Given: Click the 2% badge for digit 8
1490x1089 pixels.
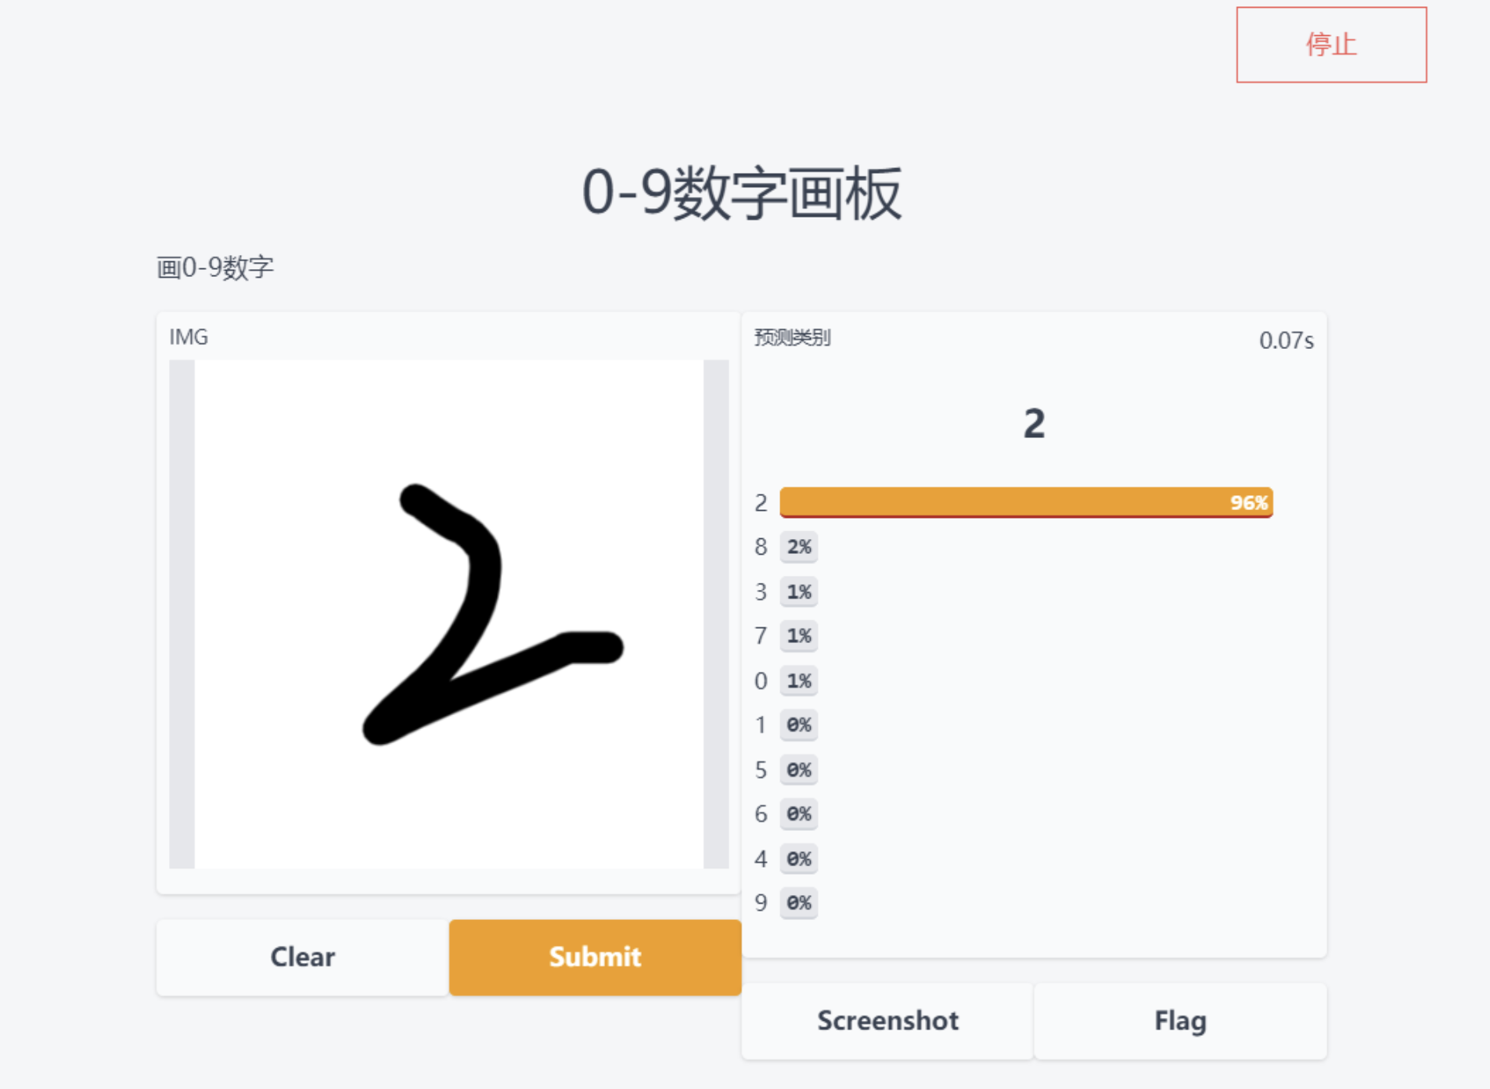Looking at the screenshot, I should coord(799,547).
